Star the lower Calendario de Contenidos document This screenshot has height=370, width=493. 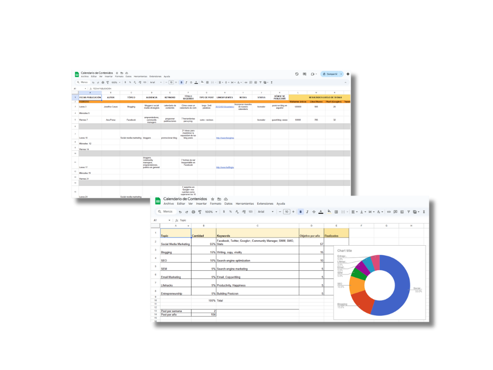212,199
